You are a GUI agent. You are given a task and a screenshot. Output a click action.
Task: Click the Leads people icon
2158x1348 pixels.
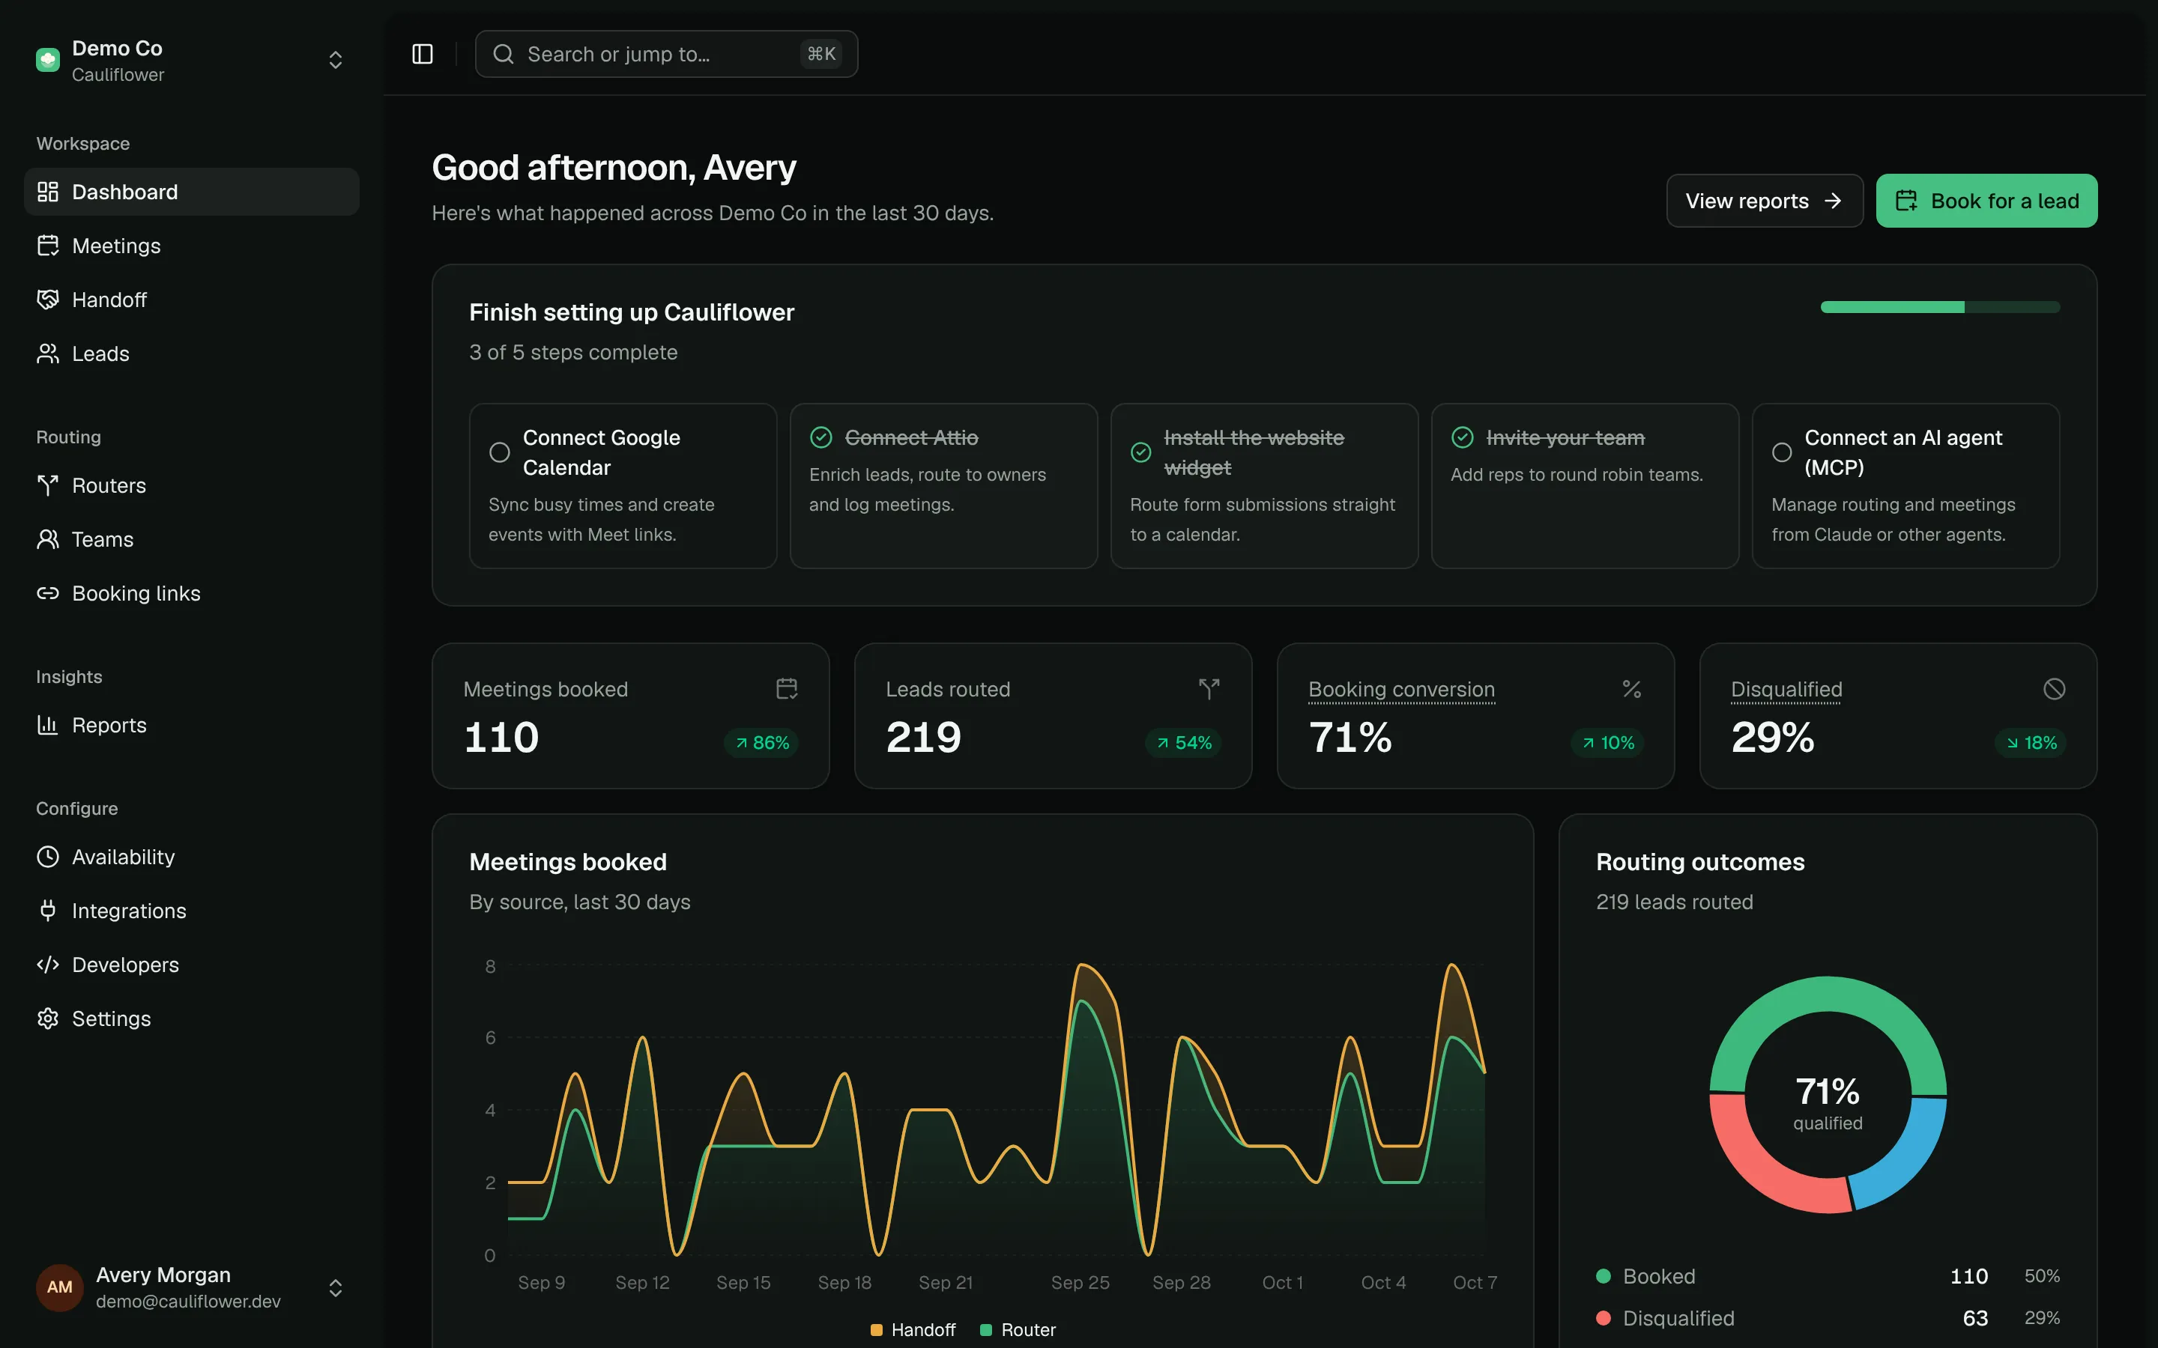[x=48, y=353]
